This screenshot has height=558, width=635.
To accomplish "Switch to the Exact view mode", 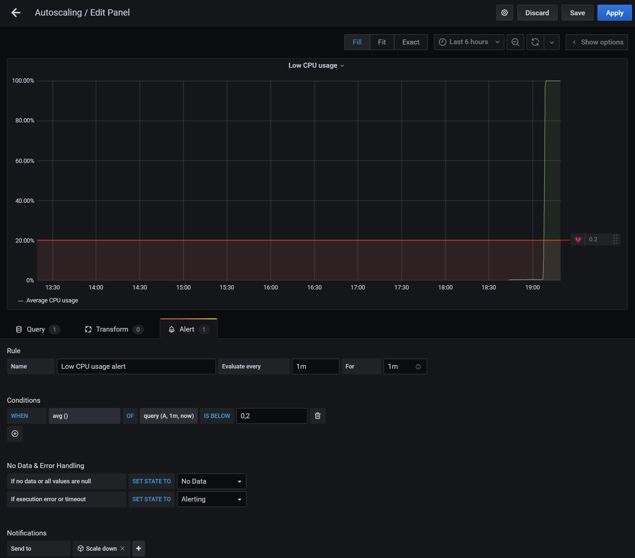I will pyautogui.click(x=411, y=42).
